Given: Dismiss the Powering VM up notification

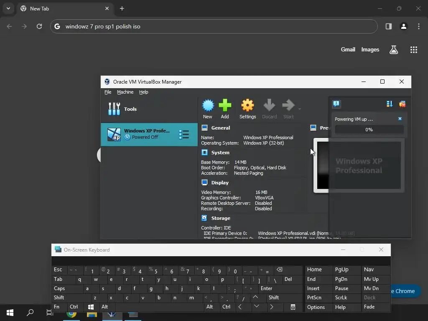Looking at the screenshot, I should pyautogui.click(x=400, y=119).
